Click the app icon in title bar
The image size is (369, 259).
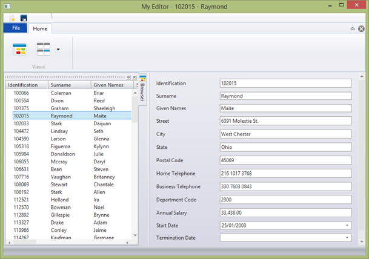point(7,7)
